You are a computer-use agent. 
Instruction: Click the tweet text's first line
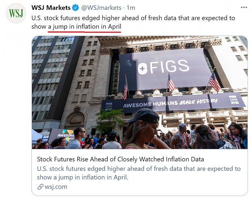pyautogui.click(x=133, y=18)
